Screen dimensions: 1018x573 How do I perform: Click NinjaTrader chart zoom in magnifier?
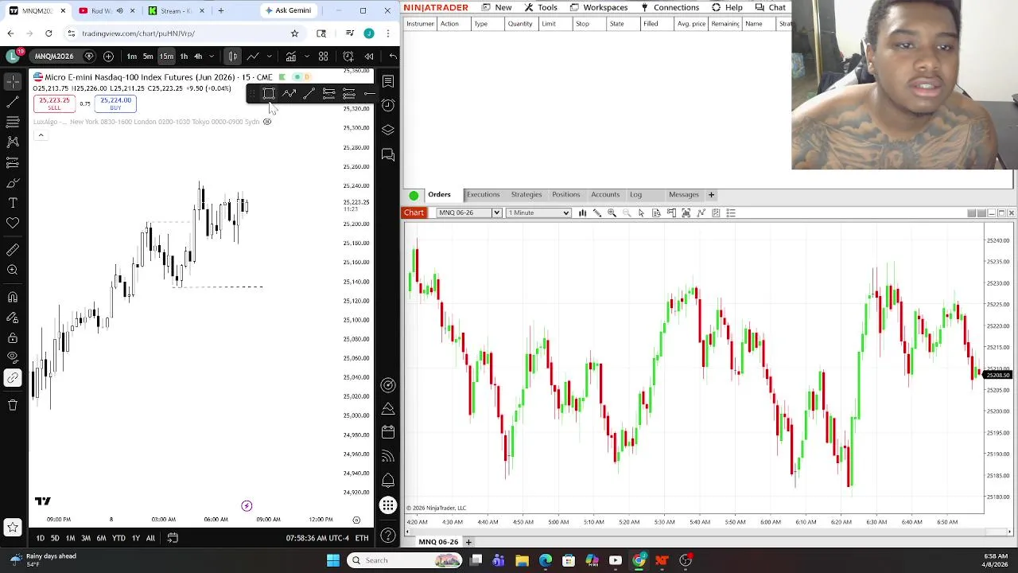[612, 212]
